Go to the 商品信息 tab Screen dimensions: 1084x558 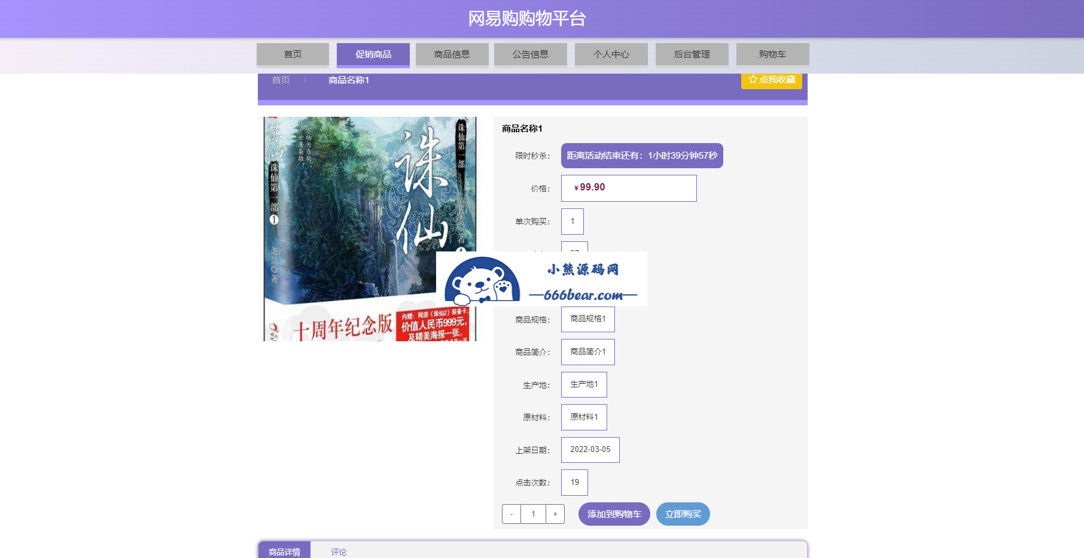click(452, 54)
